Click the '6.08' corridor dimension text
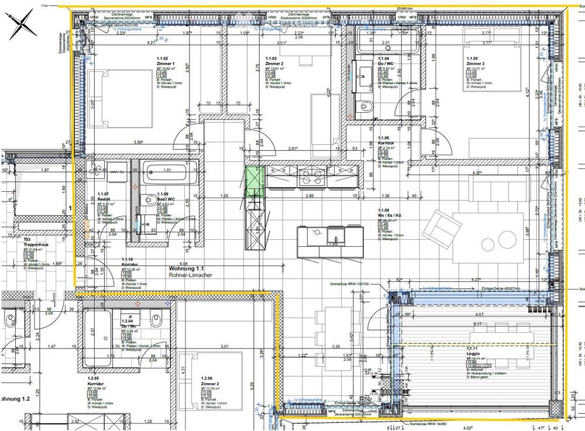Screen dimensions: 585x431 [183, 263]
